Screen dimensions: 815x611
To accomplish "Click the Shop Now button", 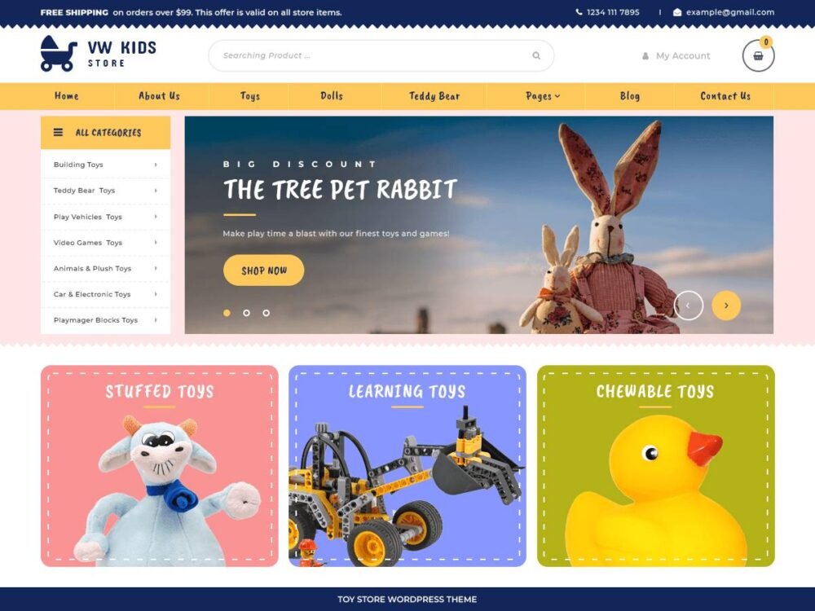I will point(263,270).
